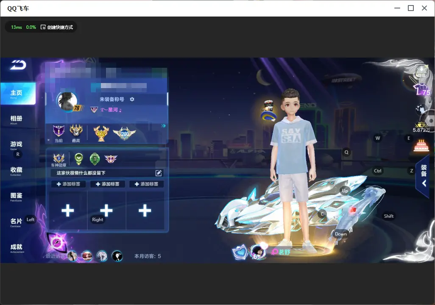Open title settings gear next to 未装备称号
This screenshot has height=305, width=435.
[132, 99]
